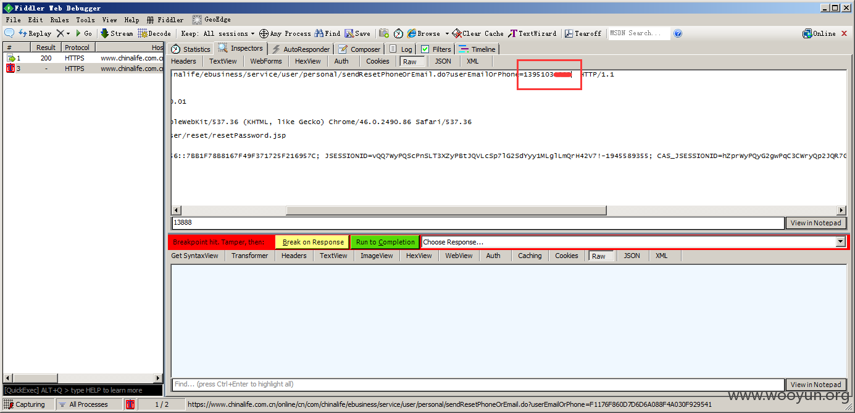Select request WebForms inspector tab
The width and height of the screenshot is (855, 413).
pyautogui.click(x=266, y=61)
